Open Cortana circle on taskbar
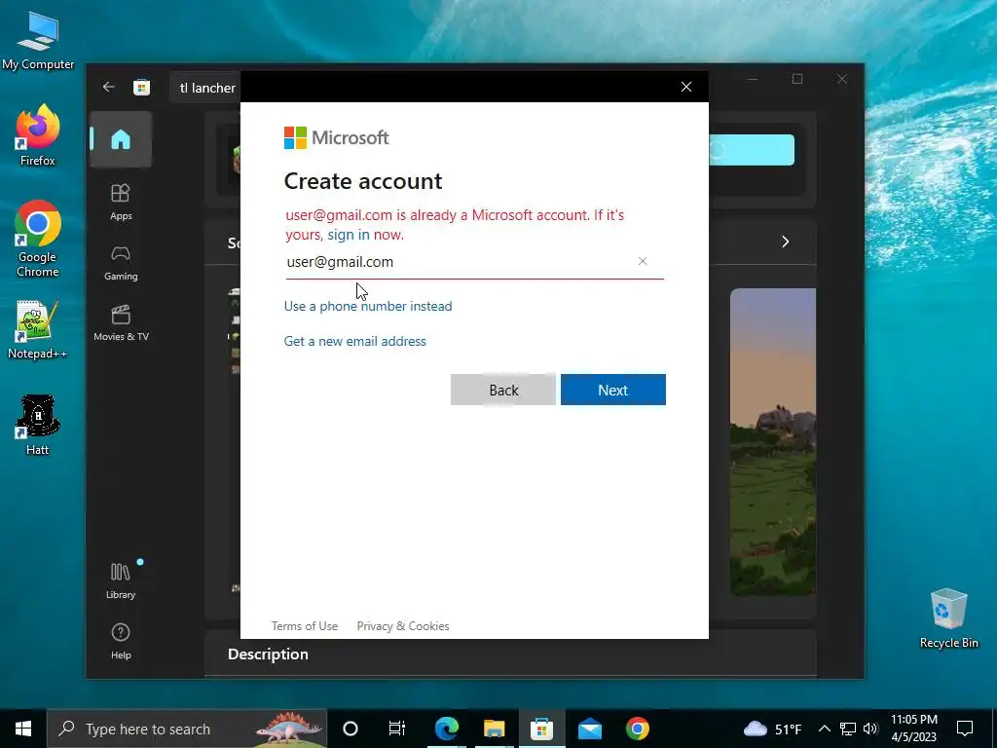Image resolution: width=997 pixels, height=748 pixels. 351,729
